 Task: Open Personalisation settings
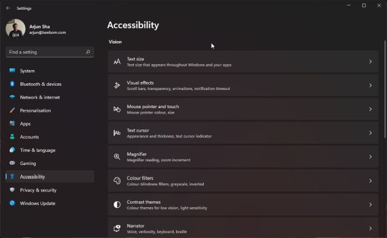pos(50,111)
